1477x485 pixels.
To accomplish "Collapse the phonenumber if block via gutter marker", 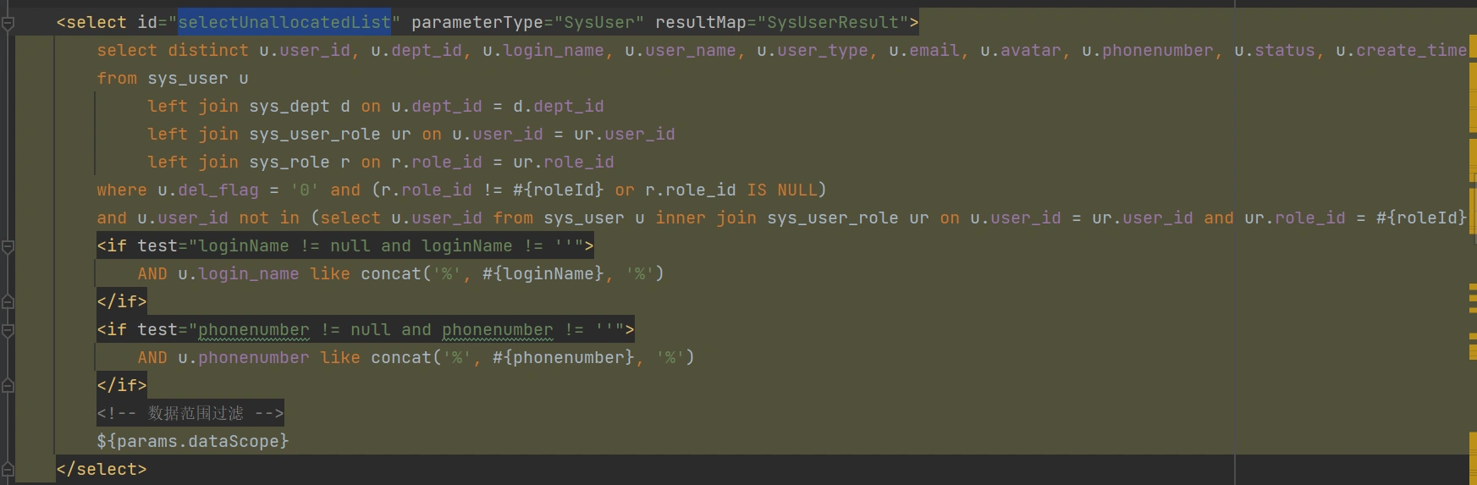I will coord(8,330).
